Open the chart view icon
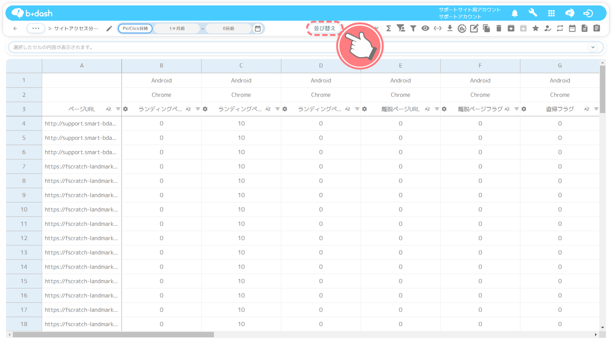612x344 pixels. pos(462,28)
